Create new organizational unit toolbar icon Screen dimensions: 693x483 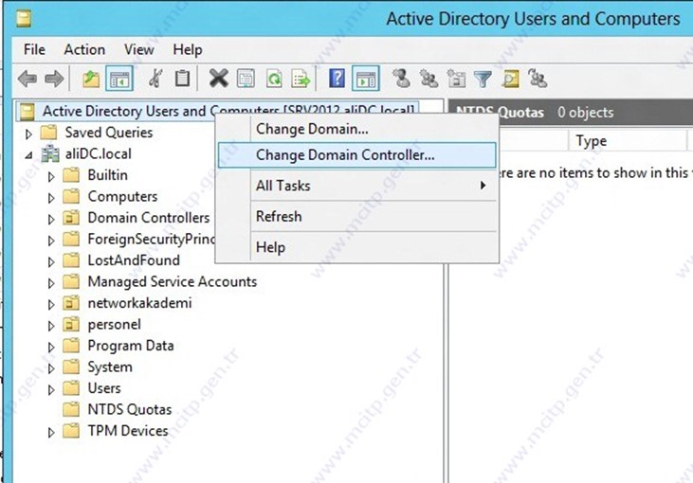point(456,79)
